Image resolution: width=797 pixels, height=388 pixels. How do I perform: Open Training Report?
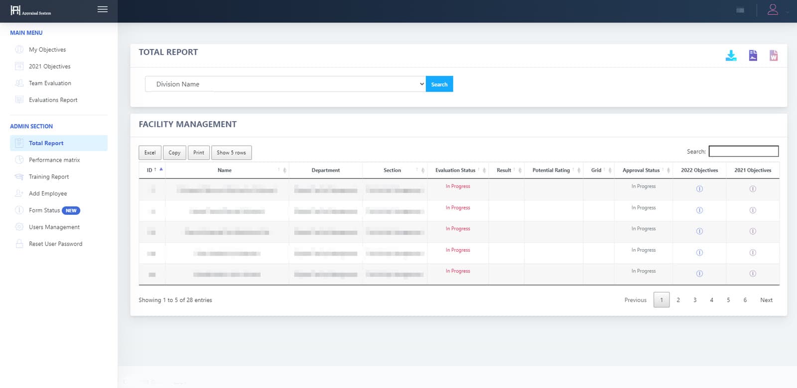pyautogui.click(x=59, y=177)
